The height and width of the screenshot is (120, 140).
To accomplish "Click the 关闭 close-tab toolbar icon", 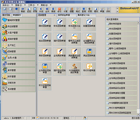I will [x=41, y=10].
